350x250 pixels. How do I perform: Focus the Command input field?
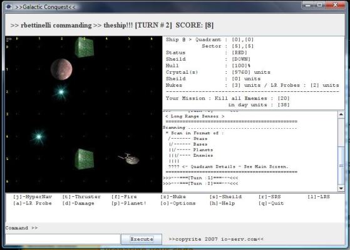click(x=63, y=239)
